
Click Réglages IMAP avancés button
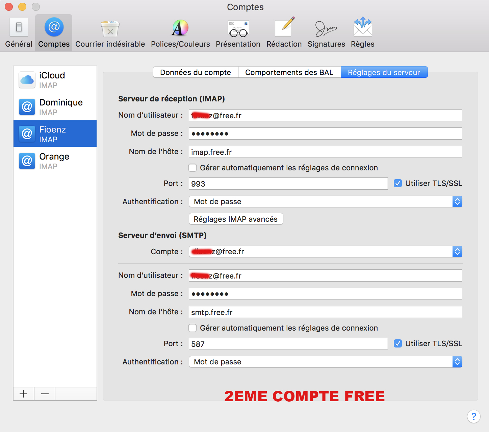coord(236,219)
